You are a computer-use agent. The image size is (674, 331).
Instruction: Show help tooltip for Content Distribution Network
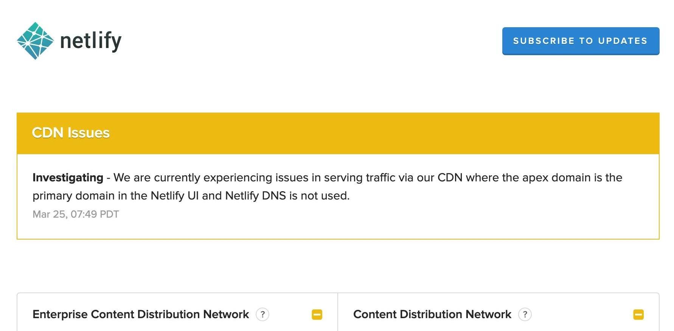[525, 314]
